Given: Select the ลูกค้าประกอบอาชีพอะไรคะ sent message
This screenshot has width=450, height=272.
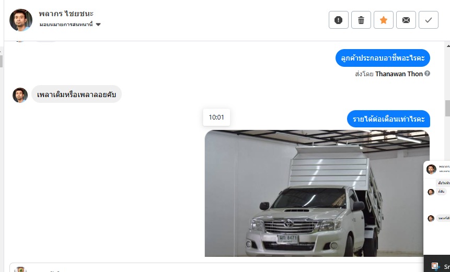Looking at the screenshot, I should [383, 58].
